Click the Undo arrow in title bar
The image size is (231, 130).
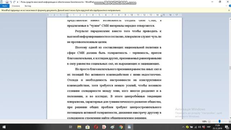click(10, 2)
